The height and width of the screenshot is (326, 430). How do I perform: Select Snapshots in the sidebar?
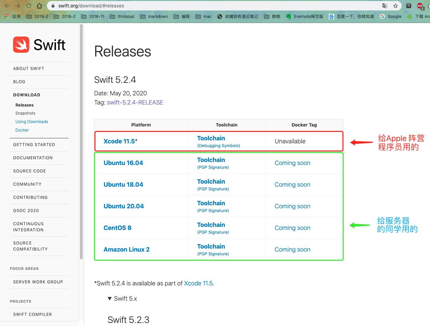pyautogui.click(x=25, y=113)
